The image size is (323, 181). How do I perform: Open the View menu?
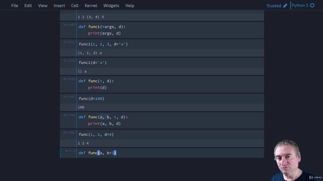click(42, 6)
